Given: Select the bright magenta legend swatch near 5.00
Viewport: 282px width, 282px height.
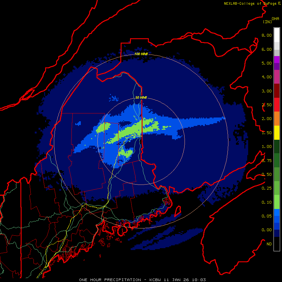Looking at the screenshot, I should [x=277, y=60].
